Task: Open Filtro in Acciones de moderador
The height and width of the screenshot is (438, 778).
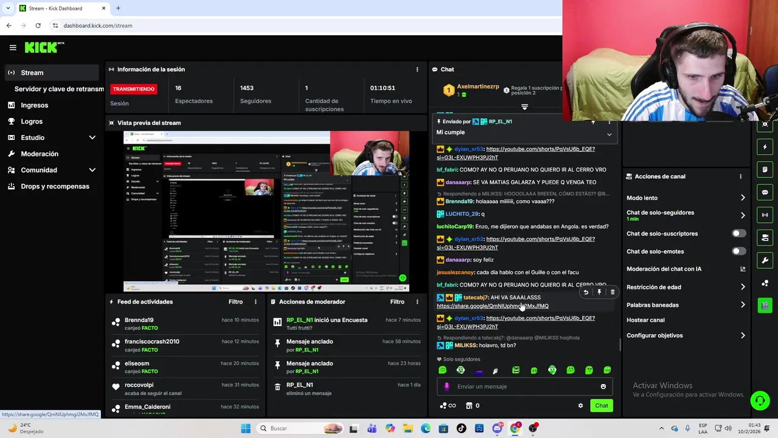Action: [x=397, y=302]
